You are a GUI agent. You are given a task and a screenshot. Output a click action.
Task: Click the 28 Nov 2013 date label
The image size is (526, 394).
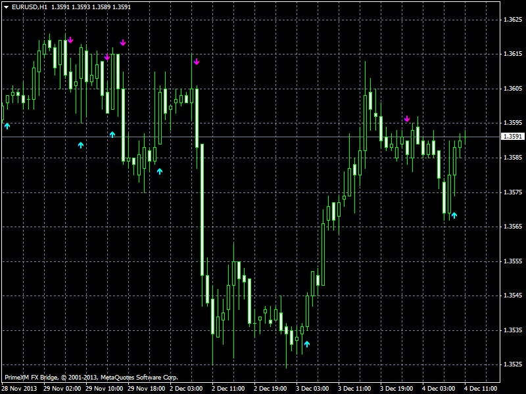pyautogui.click(x=18, y=388)
